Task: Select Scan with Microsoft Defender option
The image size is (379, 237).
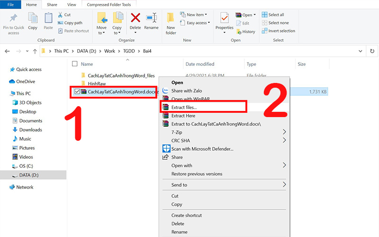Action: point(202,149)
